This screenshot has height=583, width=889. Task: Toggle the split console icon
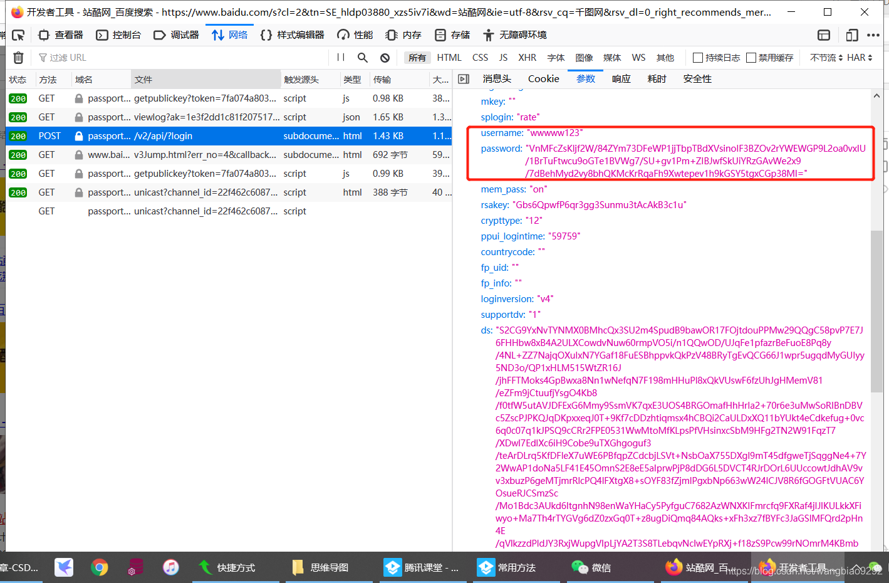(824, 35)
